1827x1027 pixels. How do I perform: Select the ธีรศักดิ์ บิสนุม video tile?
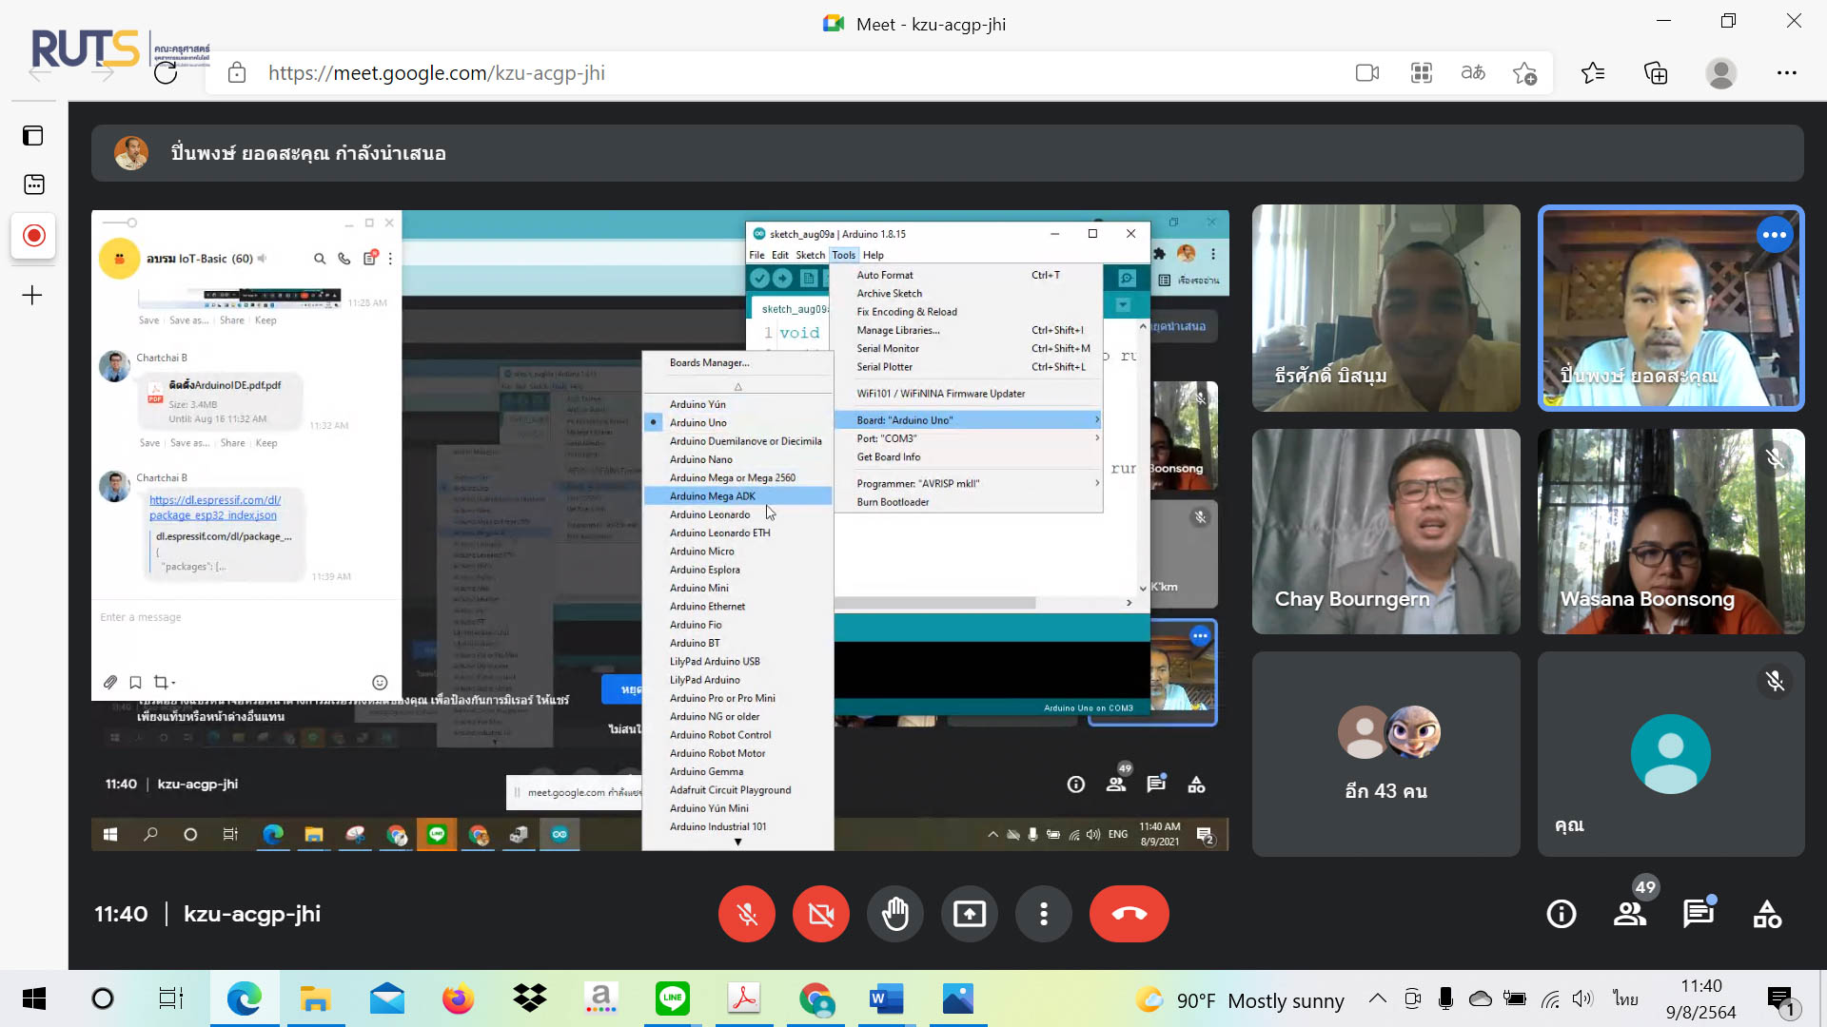pyautogui.click(x=1386, y=308)
